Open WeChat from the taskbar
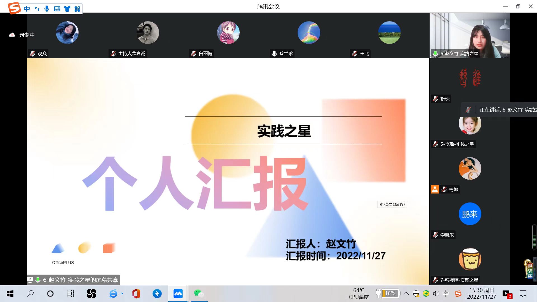The image size is (537, 302). pyautogui.click(x=199, y=294)
